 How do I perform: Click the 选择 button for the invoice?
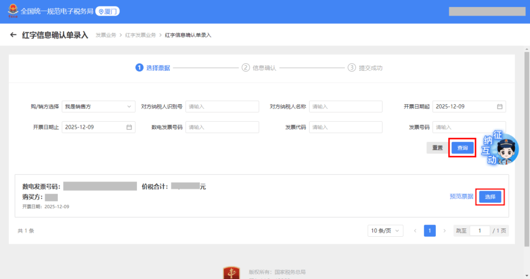[x=490, y=196]
